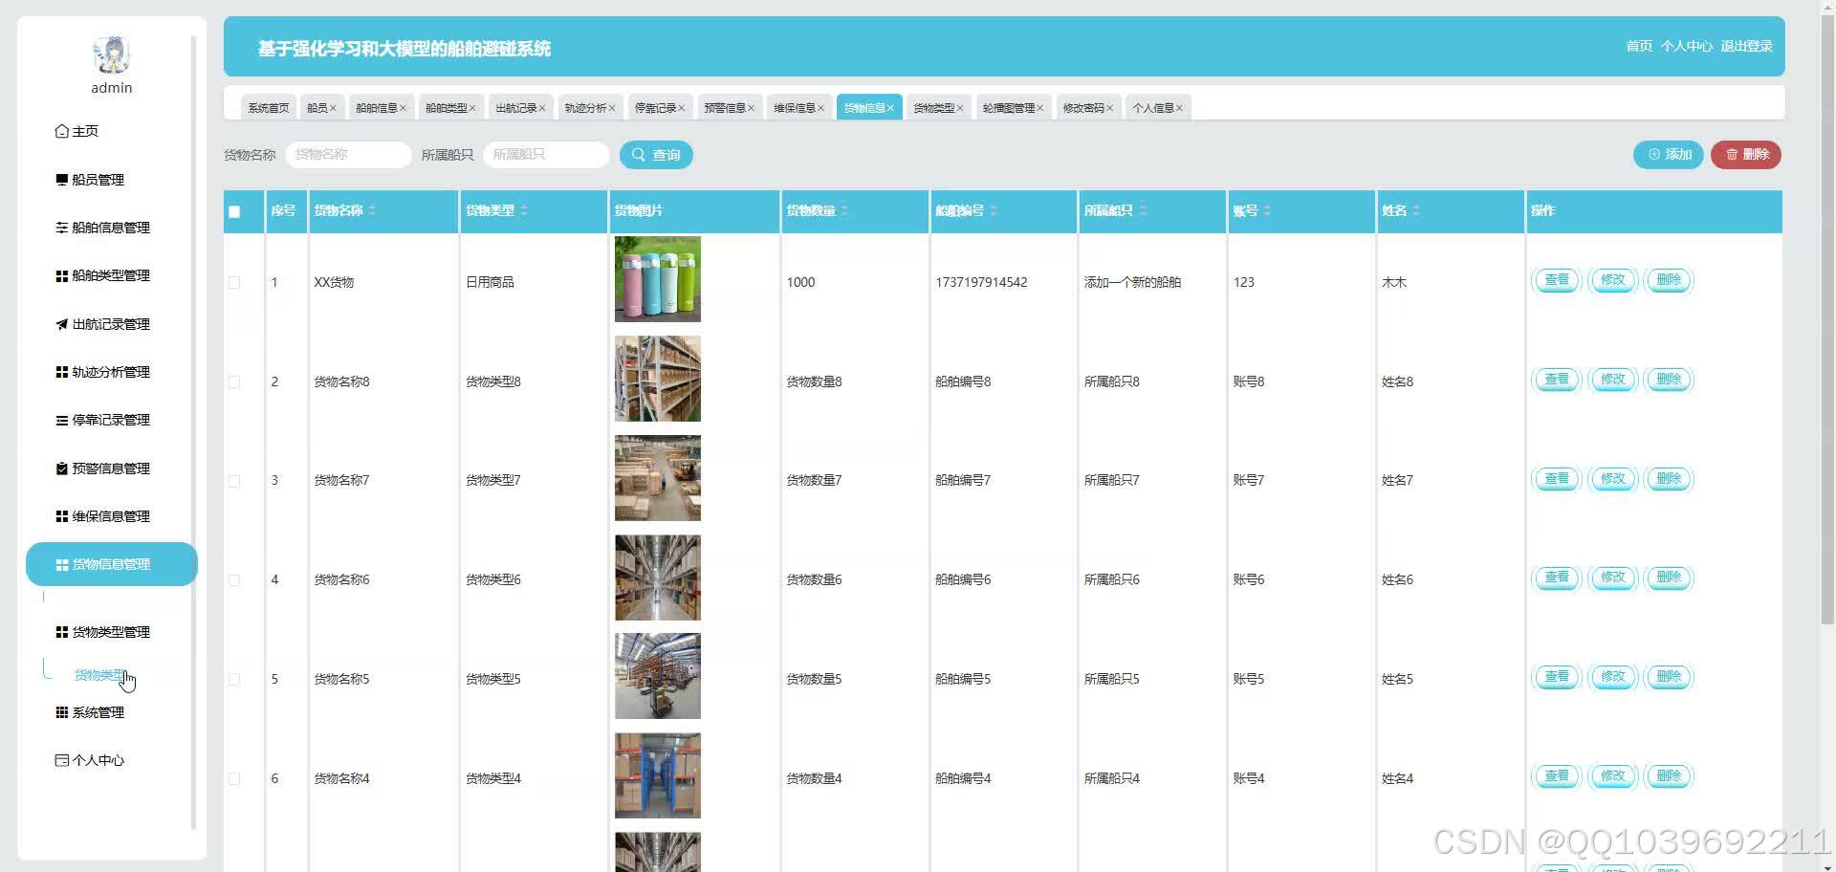Expand the 船舶类型管理 sidebar menu
Screen dimensions: 1836x872
[x=111, y=275]
